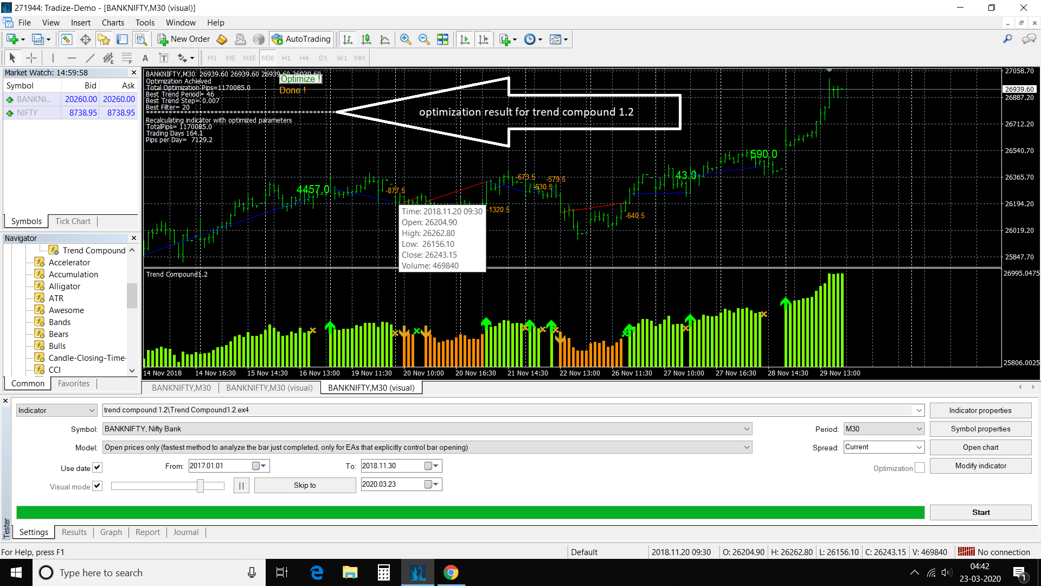This screenshot has width=1041, height=586.
Task: Adjust the visual mode speed slider
Action: coord(200,486)
